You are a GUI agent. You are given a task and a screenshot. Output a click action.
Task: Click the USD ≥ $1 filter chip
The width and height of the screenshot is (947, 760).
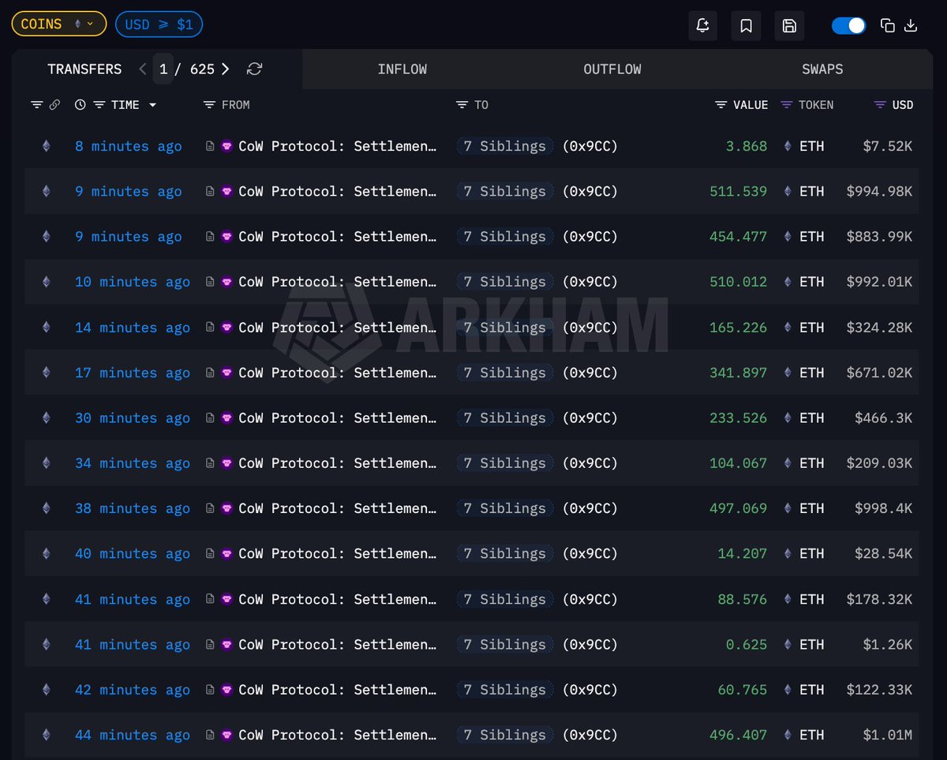point(159,24)
